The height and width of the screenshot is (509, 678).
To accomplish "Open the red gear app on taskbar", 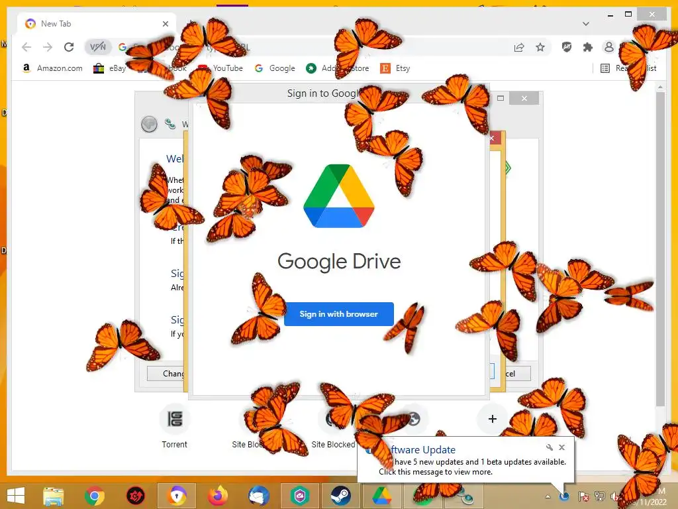I will [x=135, y=496].
